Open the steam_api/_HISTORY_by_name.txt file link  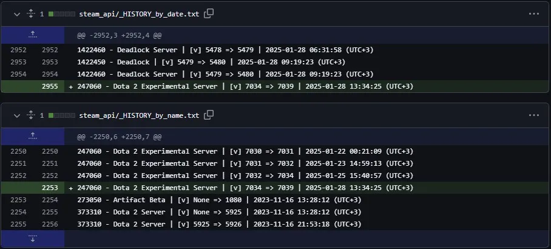tap(139, 115)
